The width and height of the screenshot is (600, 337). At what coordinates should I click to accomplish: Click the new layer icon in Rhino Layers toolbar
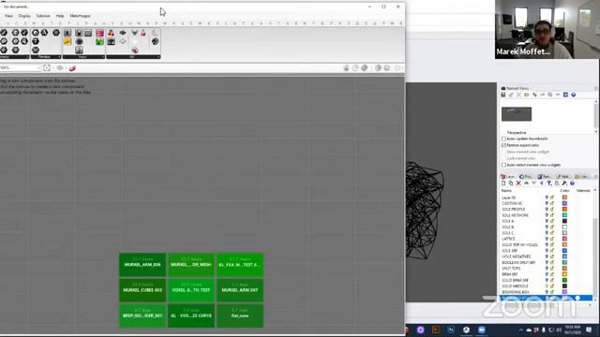[503, 183]
